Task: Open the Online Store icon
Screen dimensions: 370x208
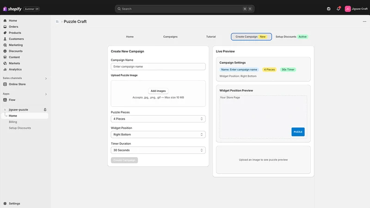Action: (5, 84)
